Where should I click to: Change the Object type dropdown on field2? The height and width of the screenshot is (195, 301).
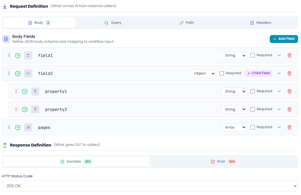click(203, 74)
